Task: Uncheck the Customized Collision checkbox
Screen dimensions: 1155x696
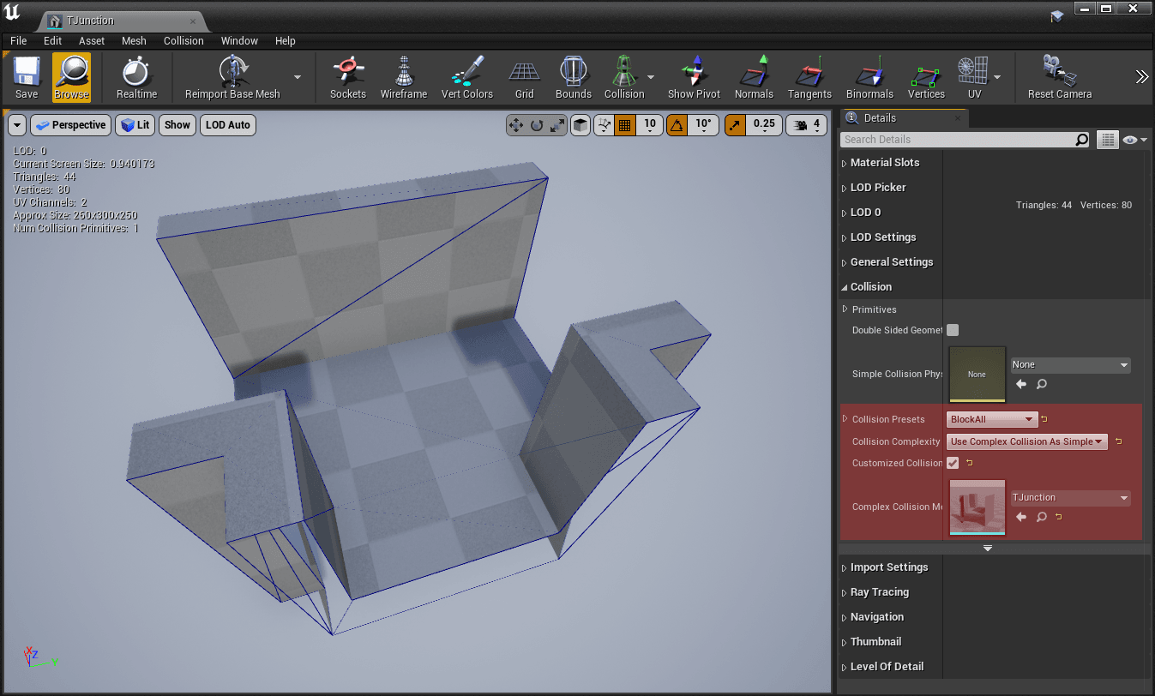Action: 953,463
